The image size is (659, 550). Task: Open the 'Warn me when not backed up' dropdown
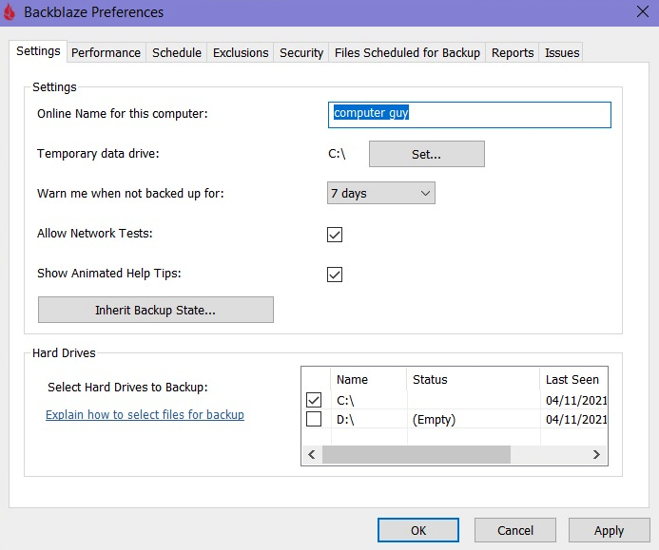[381, 193]
